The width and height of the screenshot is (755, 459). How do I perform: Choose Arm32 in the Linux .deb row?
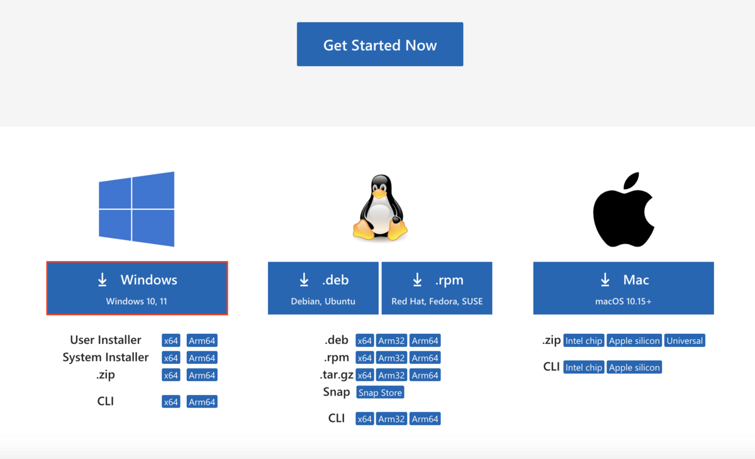391,341
